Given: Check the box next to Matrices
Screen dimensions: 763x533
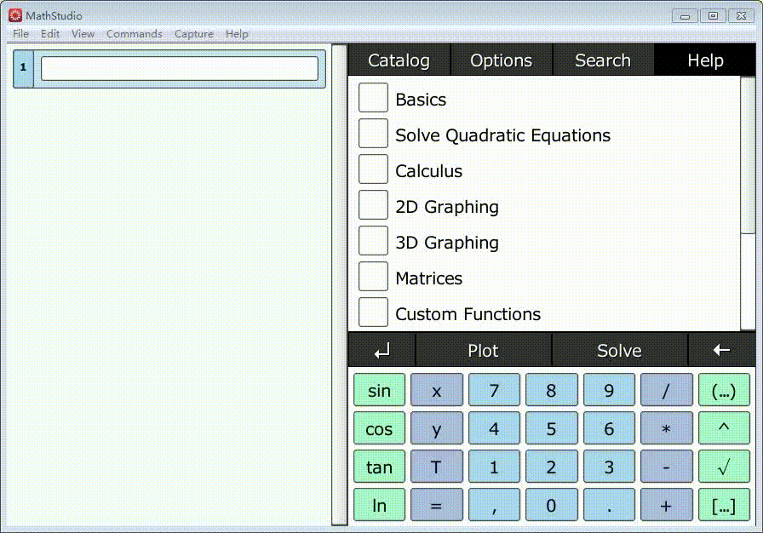Looking at the screenshot, I should (373, 276).
